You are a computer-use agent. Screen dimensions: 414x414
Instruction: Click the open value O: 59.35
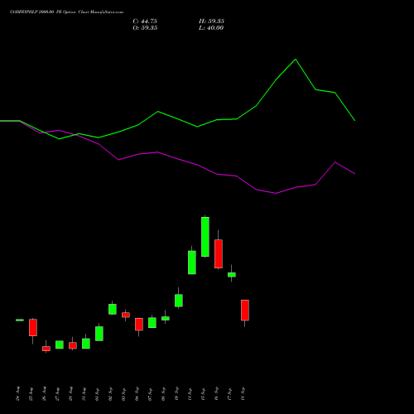click(145, 28)
